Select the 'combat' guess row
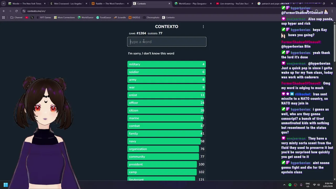The width and height of the screenshot is (336, 189). coord(167,126)
